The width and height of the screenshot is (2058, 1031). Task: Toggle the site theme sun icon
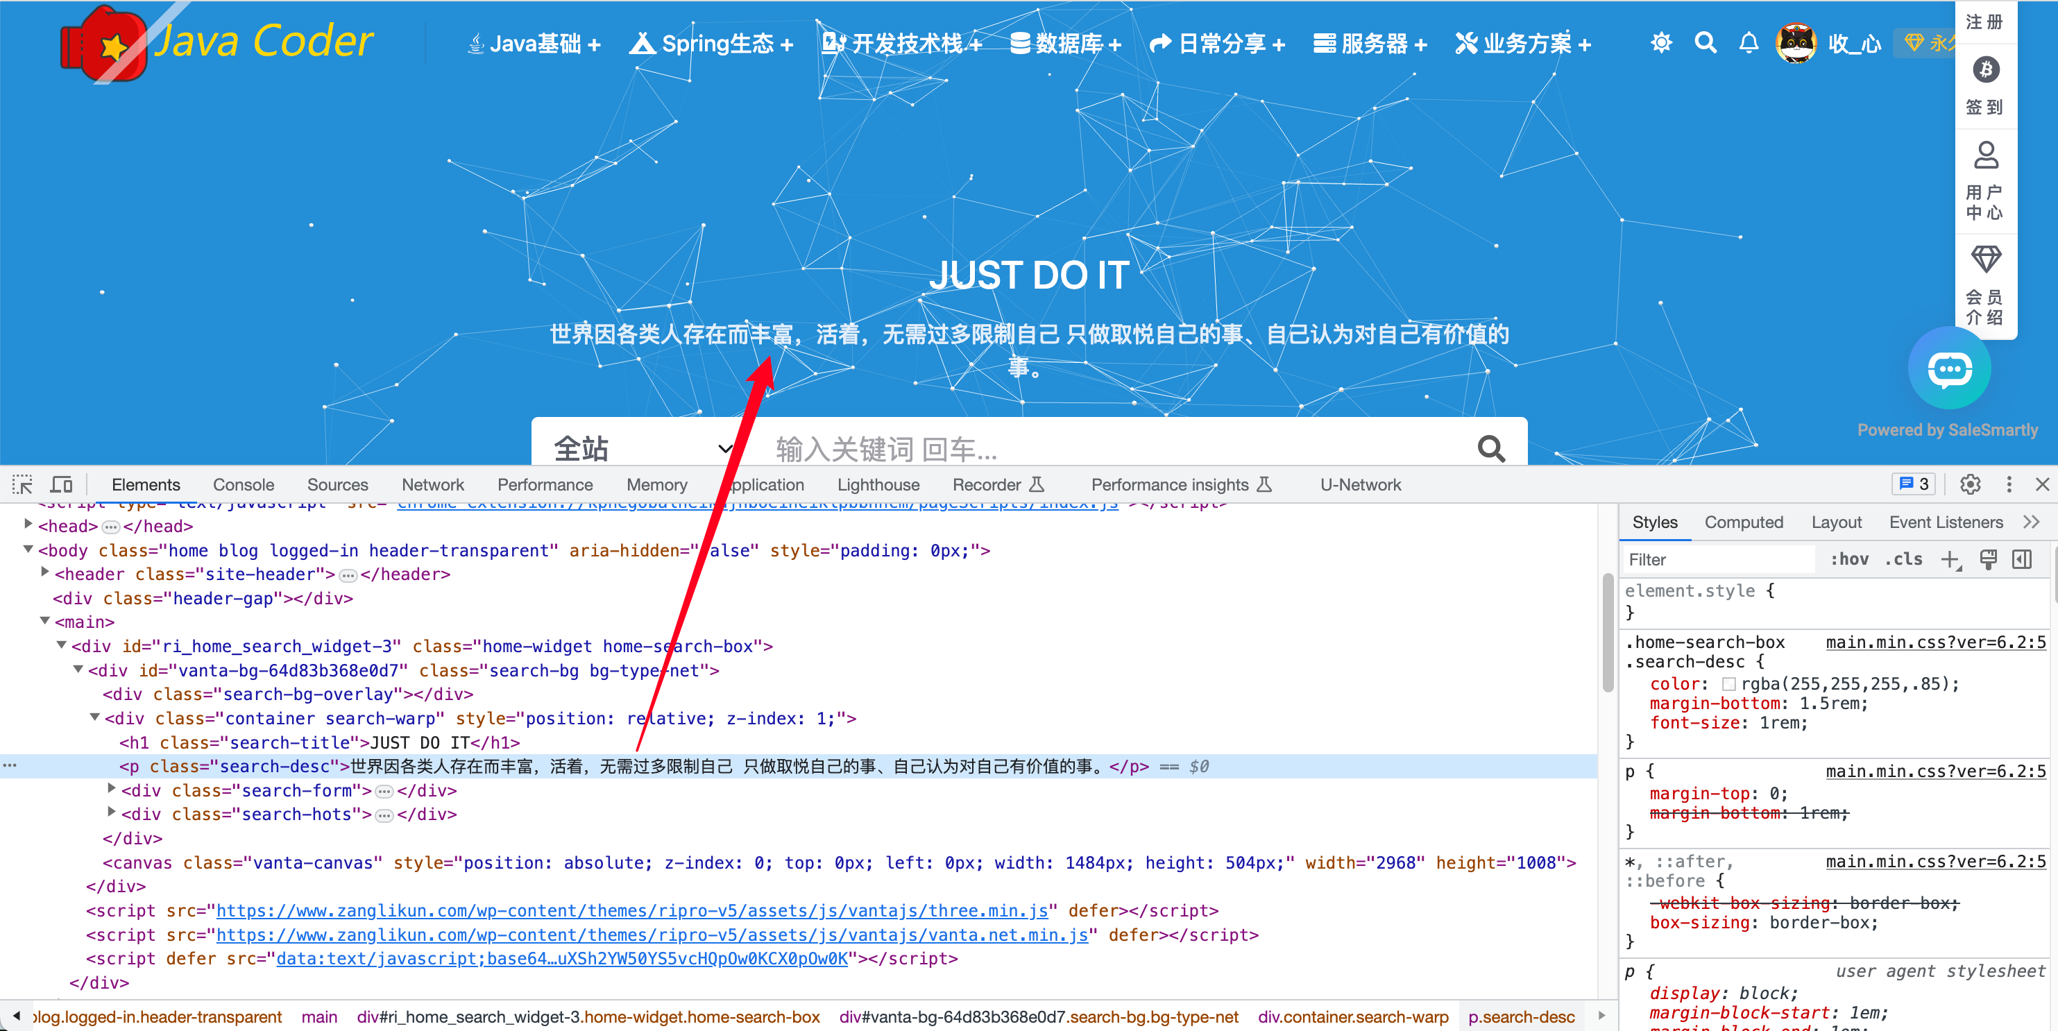pyautogui.click(x=1661, y=43)
